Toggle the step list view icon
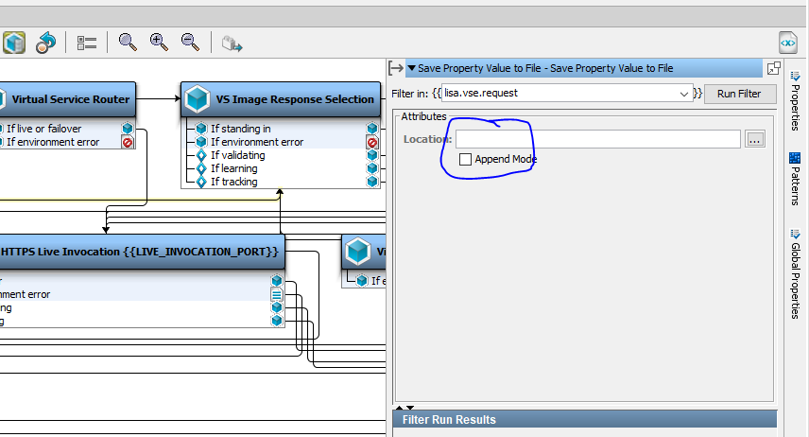 87,43
